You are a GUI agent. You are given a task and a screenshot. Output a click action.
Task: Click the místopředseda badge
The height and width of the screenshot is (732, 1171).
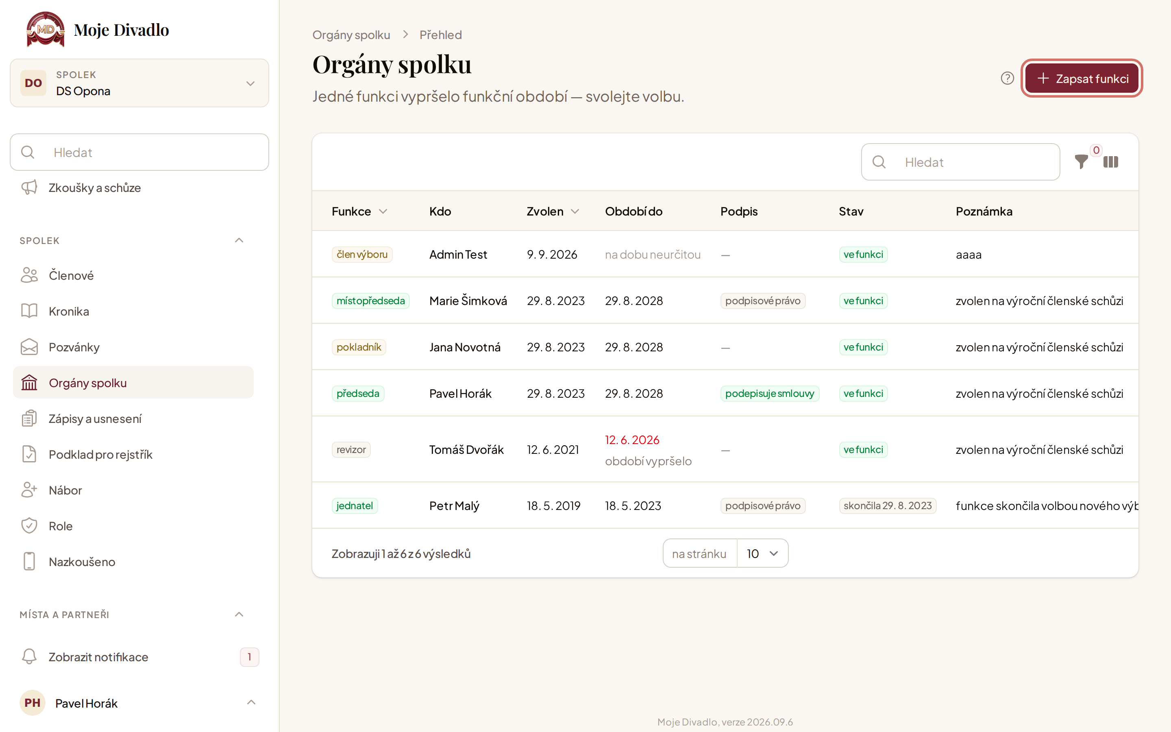coord(371,301)
